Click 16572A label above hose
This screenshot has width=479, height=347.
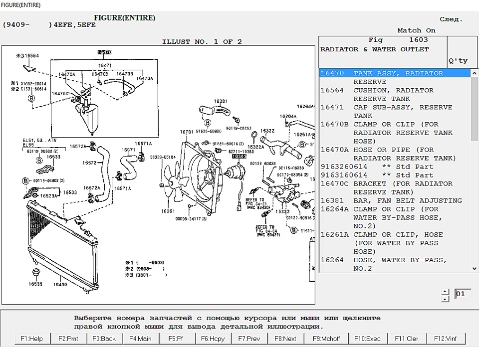(78, 146)
